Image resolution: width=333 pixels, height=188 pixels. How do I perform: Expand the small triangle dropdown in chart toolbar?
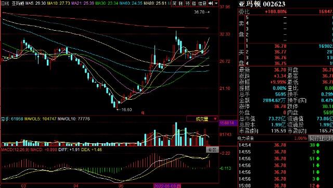216,3
